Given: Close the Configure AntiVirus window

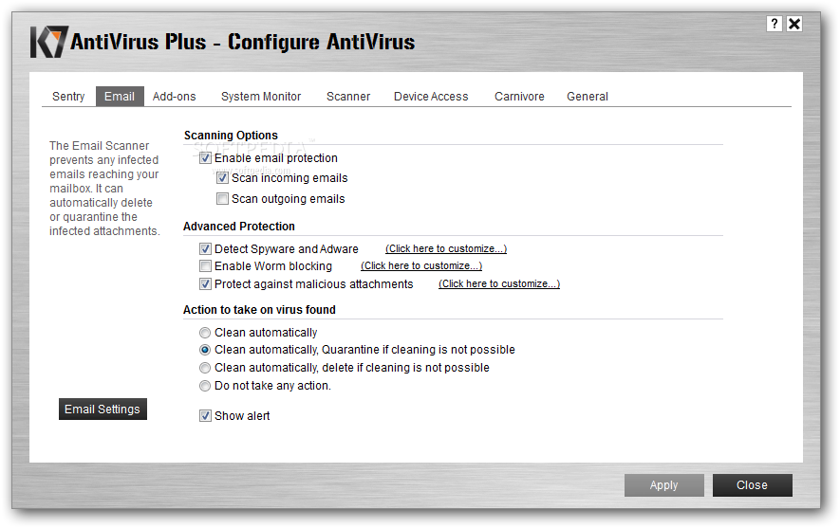Looking at the screenshot, I should [794, 24].
